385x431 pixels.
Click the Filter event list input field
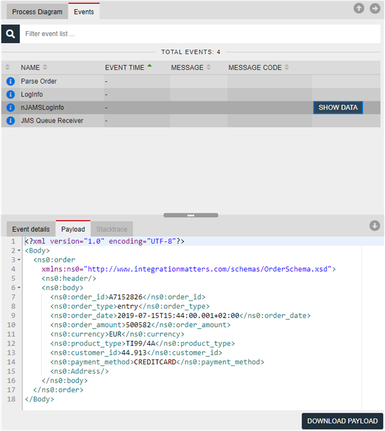(200, 34)
